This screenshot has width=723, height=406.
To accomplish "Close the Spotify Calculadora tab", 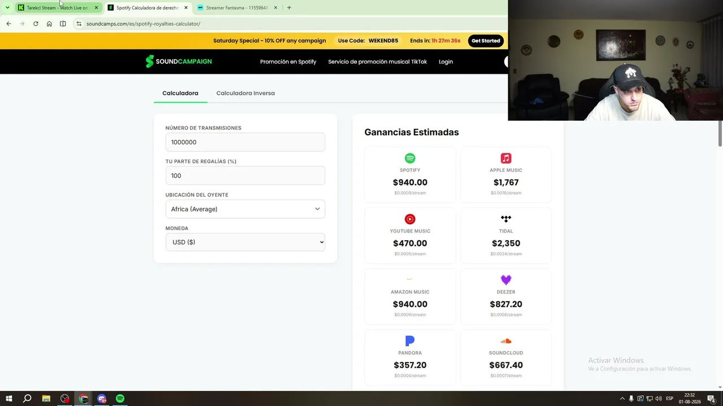I will pyautogui.click(x=186, y=8).
